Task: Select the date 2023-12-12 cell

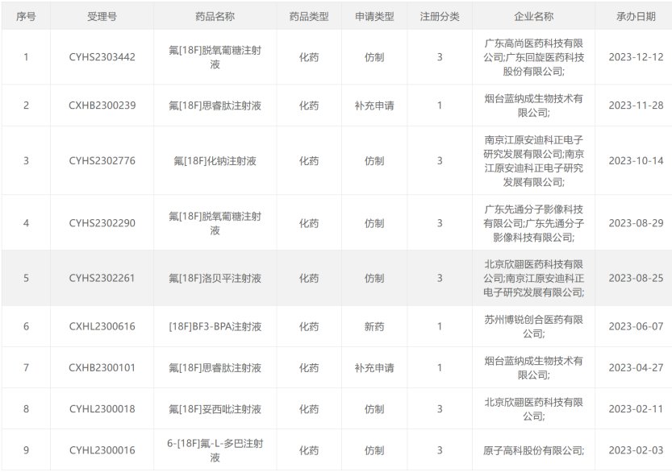Action: click(636, 57)
